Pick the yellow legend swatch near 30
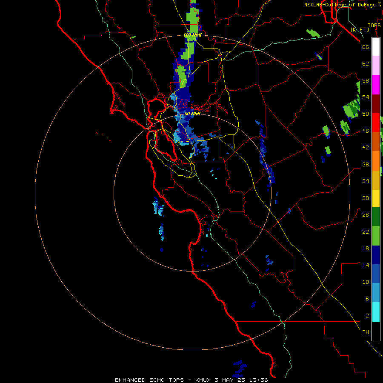Image resolution: width=383 pixels, height=383 pixels. (376, 198)
